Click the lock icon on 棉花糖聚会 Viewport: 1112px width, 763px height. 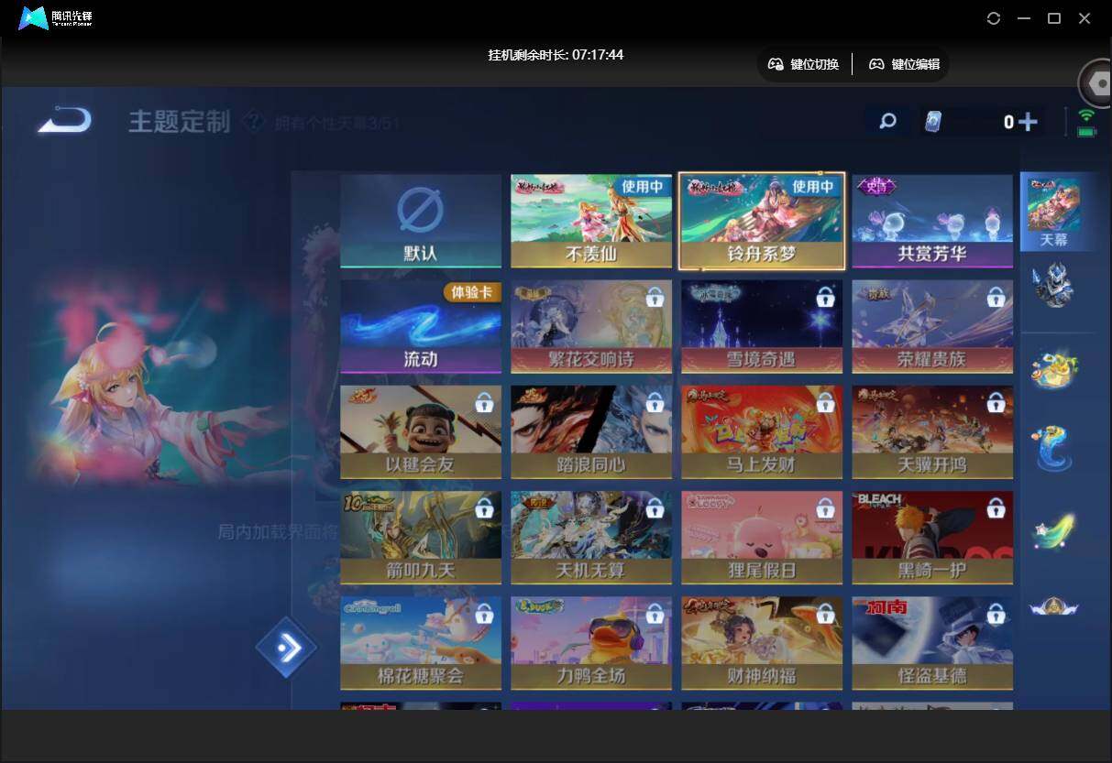[484, 614]
